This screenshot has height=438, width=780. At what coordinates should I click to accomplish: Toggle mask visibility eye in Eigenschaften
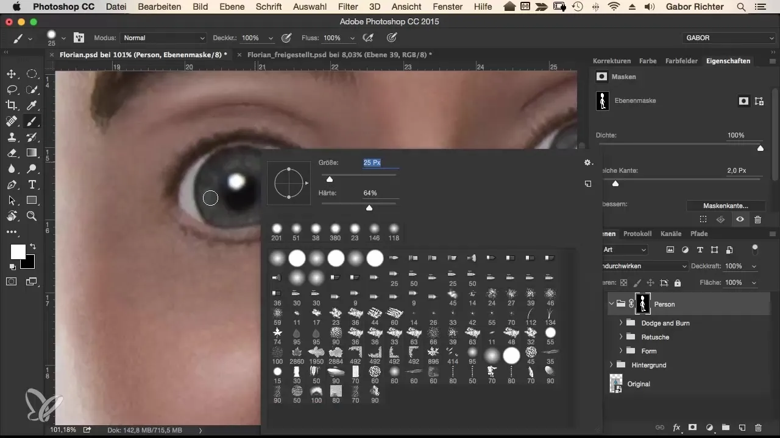(740, 220)
